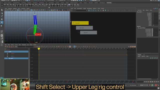Switch to Display tab in Layer Editor
This screenshot has height=90, width=160.
139,55
